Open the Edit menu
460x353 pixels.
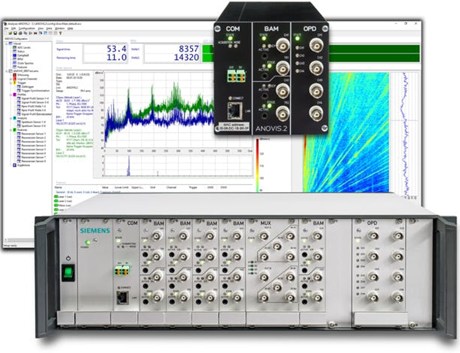tap(13, 28)
